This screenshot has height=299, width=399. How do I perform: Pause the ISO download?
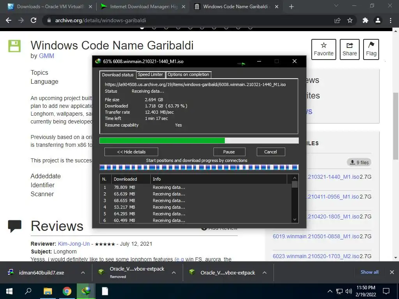coord(229,152)
